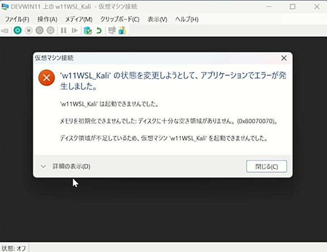This screenshot has height=252, width=327.
Task: Click the Save state toolbar icon
Action: tap(50, 31)
